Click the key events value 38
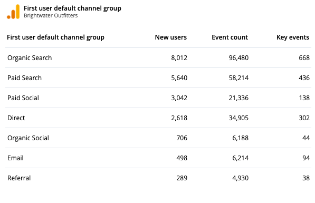Viewport: 315px width, 203px height. coord(306,178)
